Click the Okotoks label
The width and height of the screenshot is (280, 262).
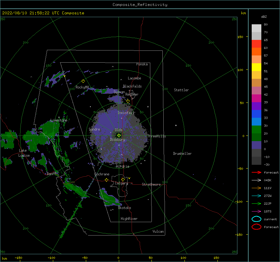pyautogui.click(x=124, y=208)
